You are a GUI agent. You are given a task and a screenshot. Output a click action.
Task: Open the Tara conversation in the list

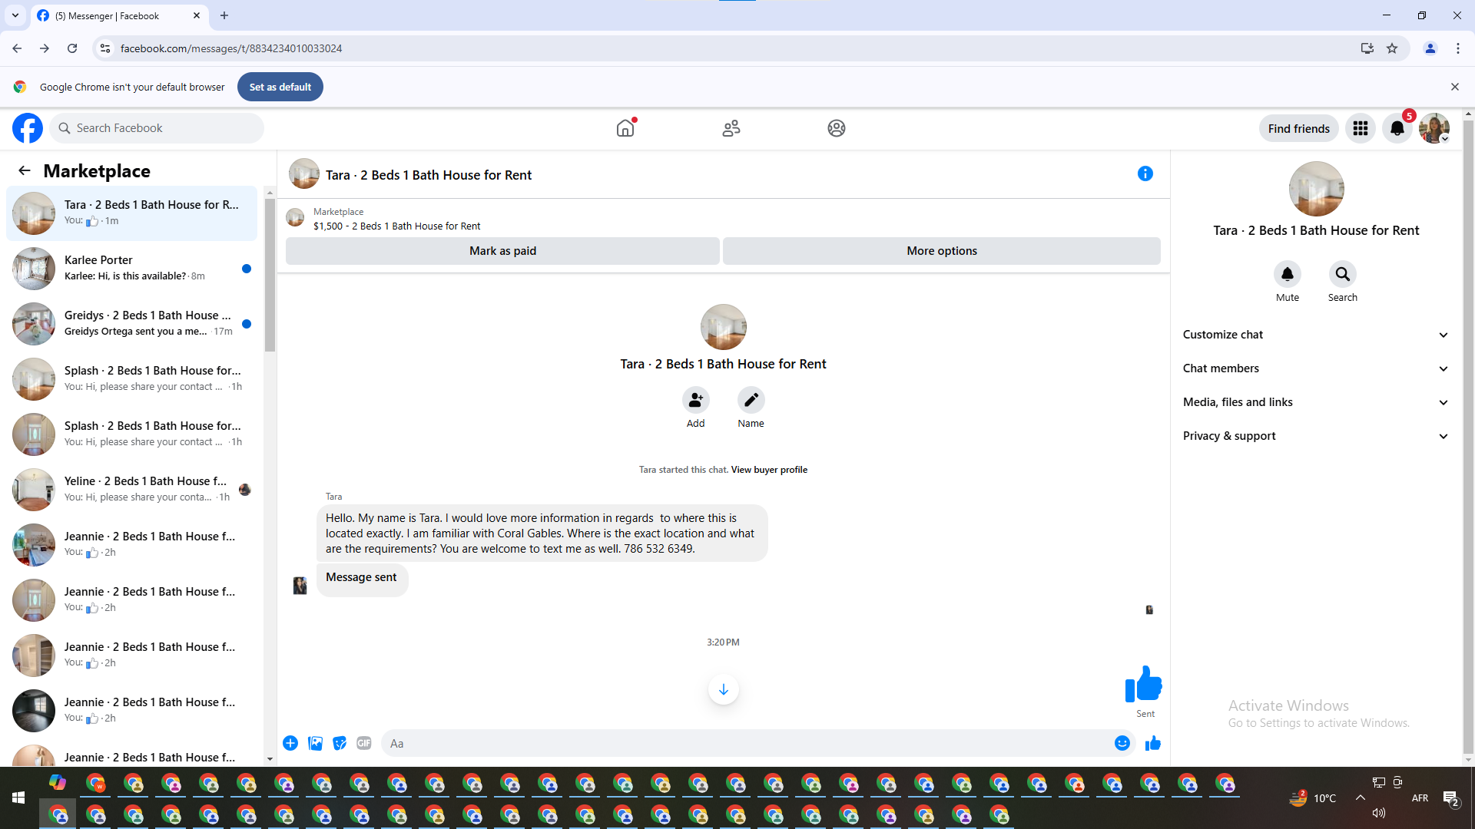point(132,213)
